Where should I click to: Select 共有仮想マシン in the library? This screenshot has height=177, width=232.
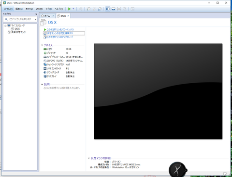pyautogui.click(x=18, y=32)
